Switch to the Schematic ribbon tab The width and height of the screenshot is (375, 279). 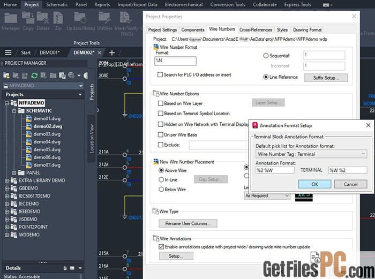57,4
